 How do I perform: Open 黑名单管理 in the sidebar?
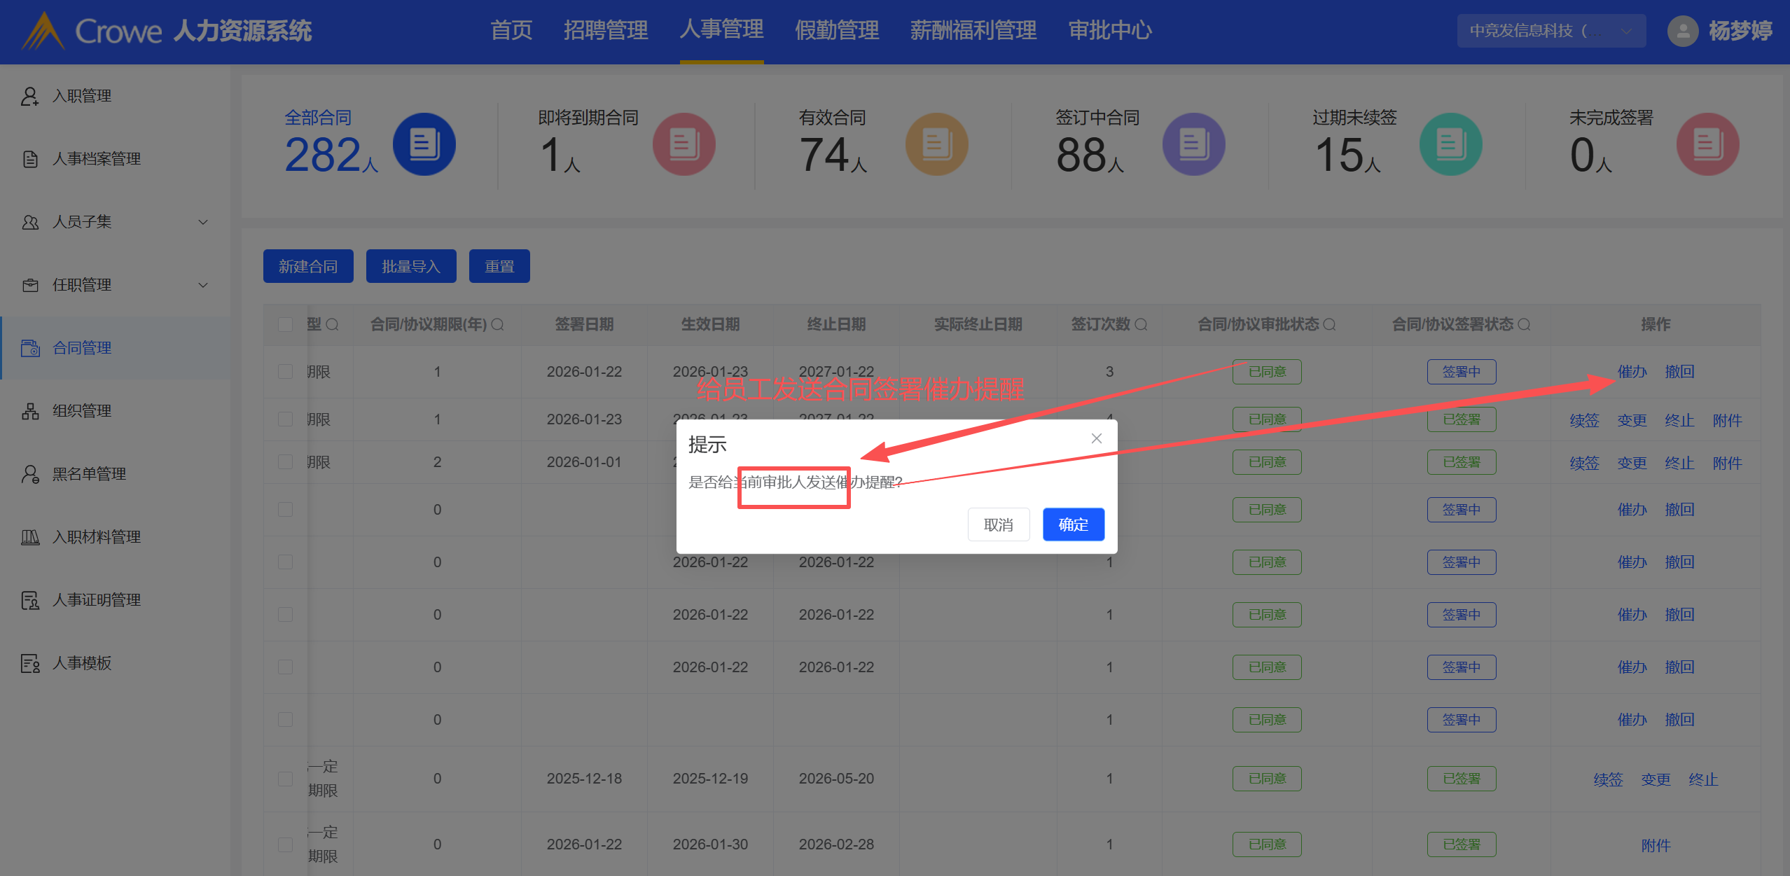(89, 474)
